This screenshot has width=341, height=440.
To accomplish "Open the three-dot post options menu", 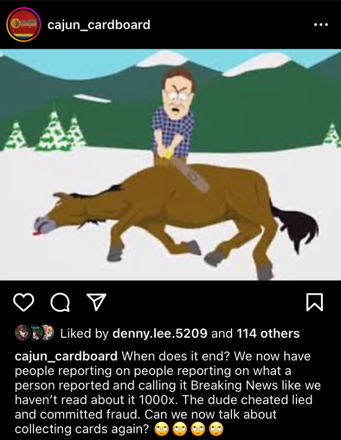I will [x=321, y=25].
